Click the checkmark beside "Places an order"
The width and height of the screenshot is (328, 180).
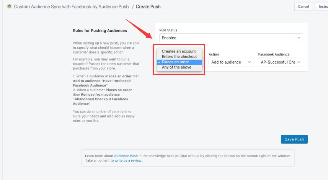(159, 62)
